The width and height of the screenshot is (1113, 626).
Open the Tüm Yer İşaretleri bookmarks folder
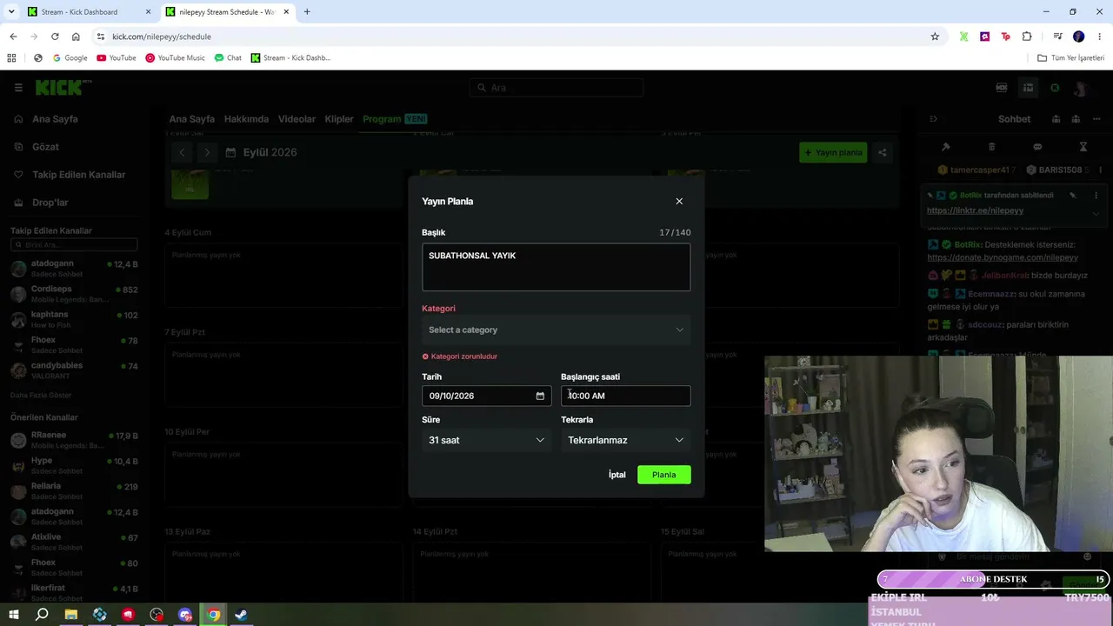[x=1071, y=58]
